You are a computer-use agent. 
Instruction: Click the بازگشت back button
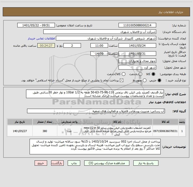coord(57,163)
